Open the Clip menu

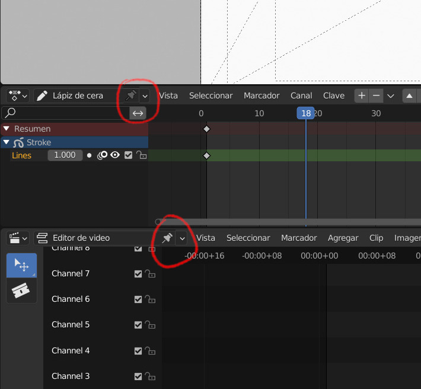tap(376, 238)
